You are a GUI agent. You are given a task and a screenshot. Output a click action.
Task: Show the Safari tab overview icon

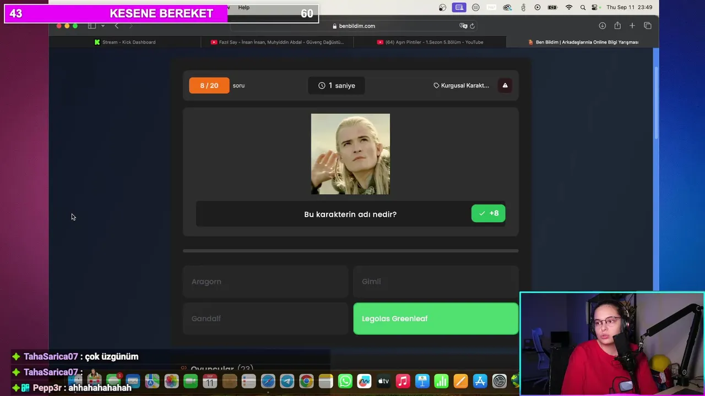(648, 26)
